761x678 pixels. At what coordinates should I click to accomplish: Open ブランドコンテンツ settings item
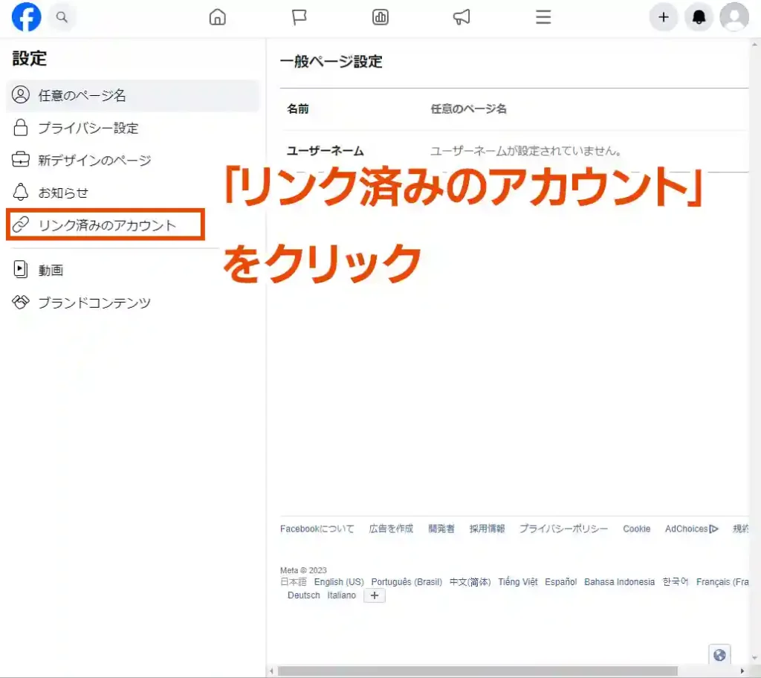pos(132,302)
